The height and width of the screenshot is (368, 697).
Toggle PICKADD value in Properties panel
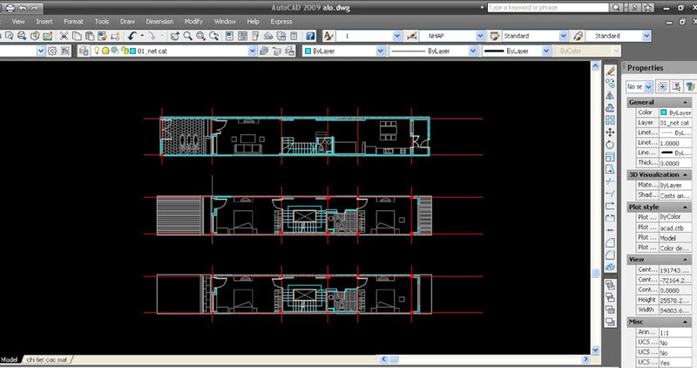[x=662, y=87]
